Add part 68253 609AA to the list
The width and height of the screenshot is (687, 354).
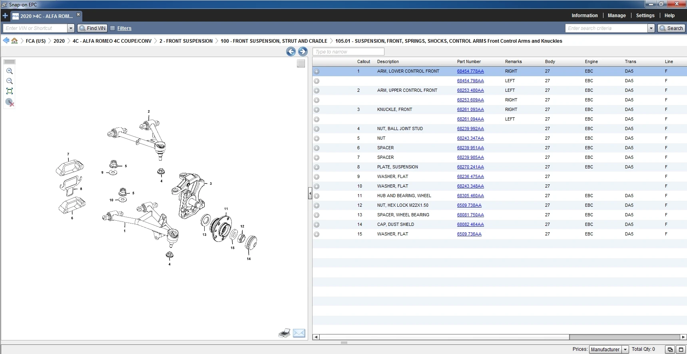[317, 100]
